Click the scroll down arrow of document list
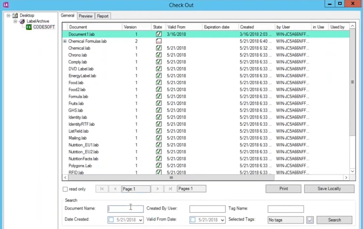Image resolution: width=363 pixels, height=229 pixels. click(352, 171)
